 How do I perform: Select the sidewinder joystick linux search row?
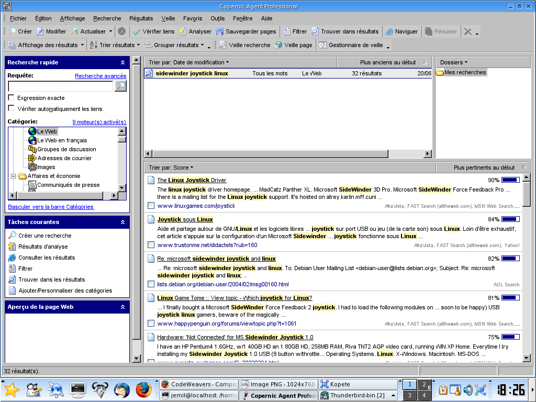pyautogui.click(x=288, y=73)
